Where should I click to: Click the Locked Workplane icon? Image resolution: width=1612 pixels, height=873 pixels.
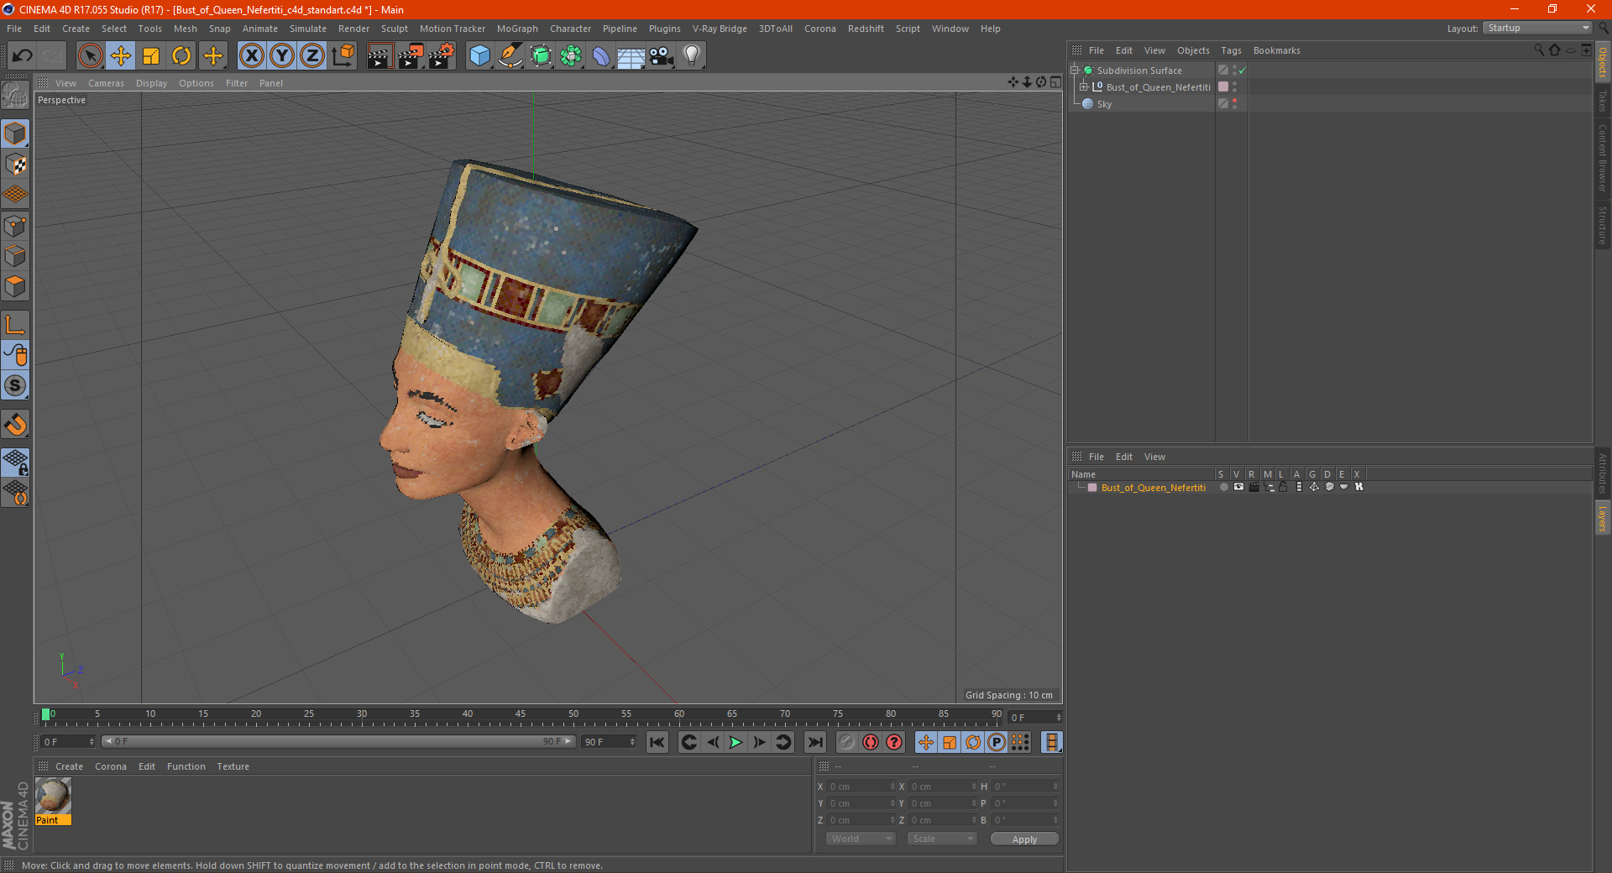(x=15, y=462)
